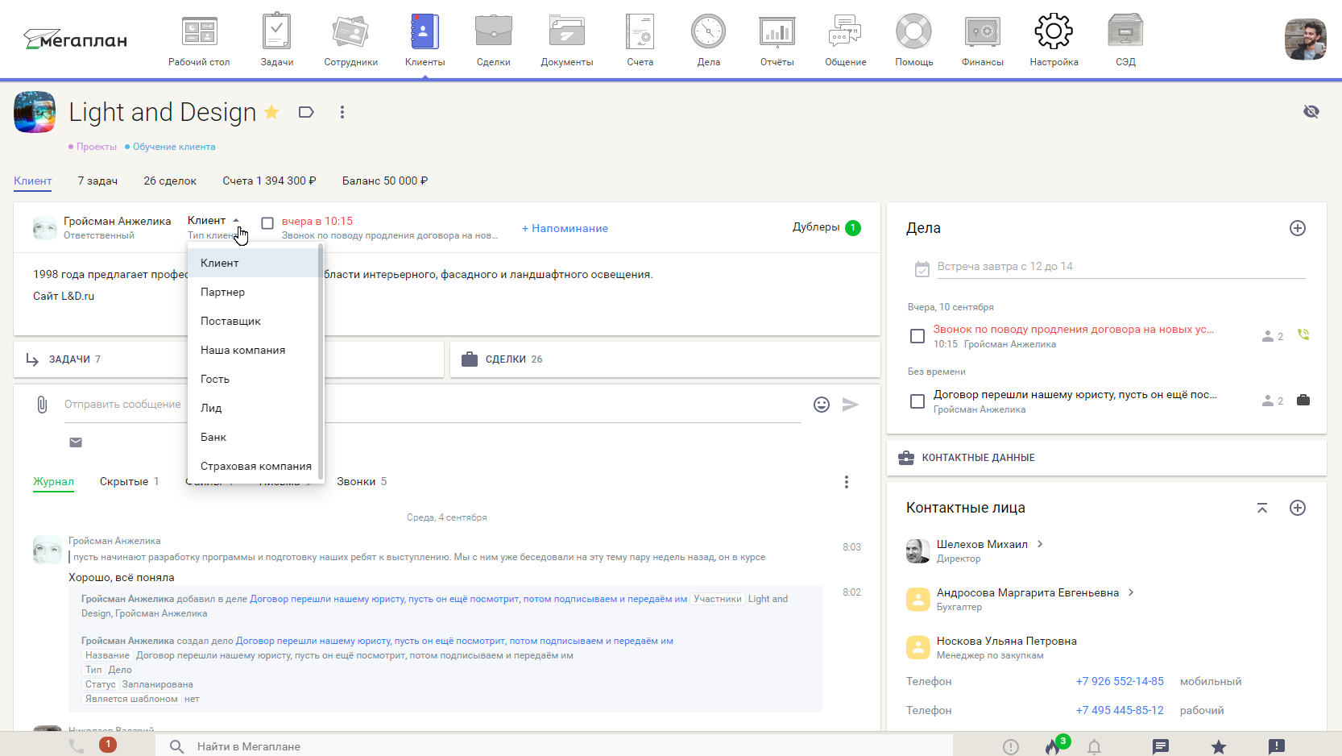Select Партнер in the client type list
The width and height of the screenshot is (1342, 756).
point(255,292)
